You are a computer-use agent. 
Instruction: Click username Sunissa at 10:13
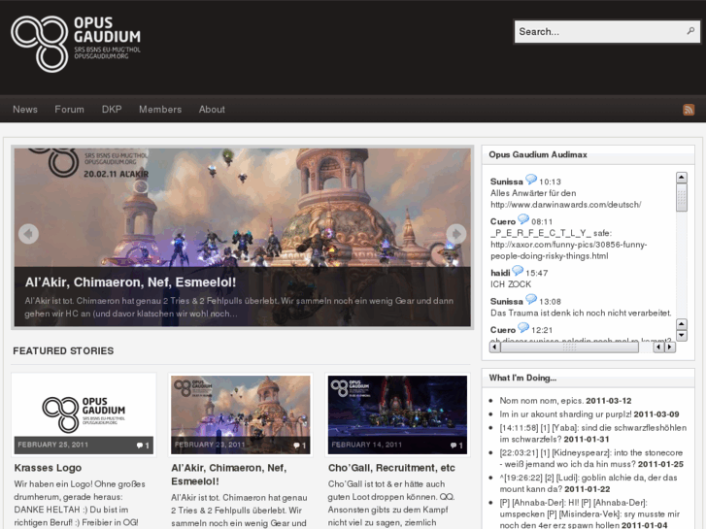pos(507,182)
